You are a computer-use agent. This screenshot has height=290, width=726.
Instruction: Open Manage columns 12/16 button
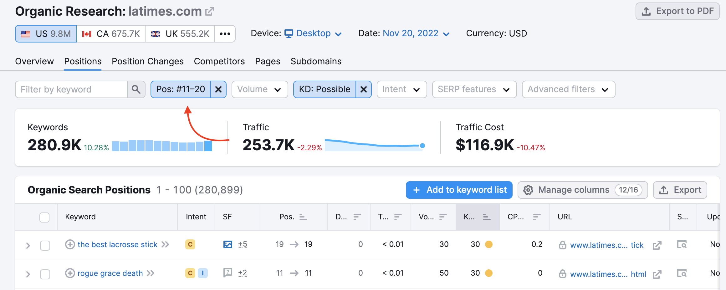tap(583, 190)
